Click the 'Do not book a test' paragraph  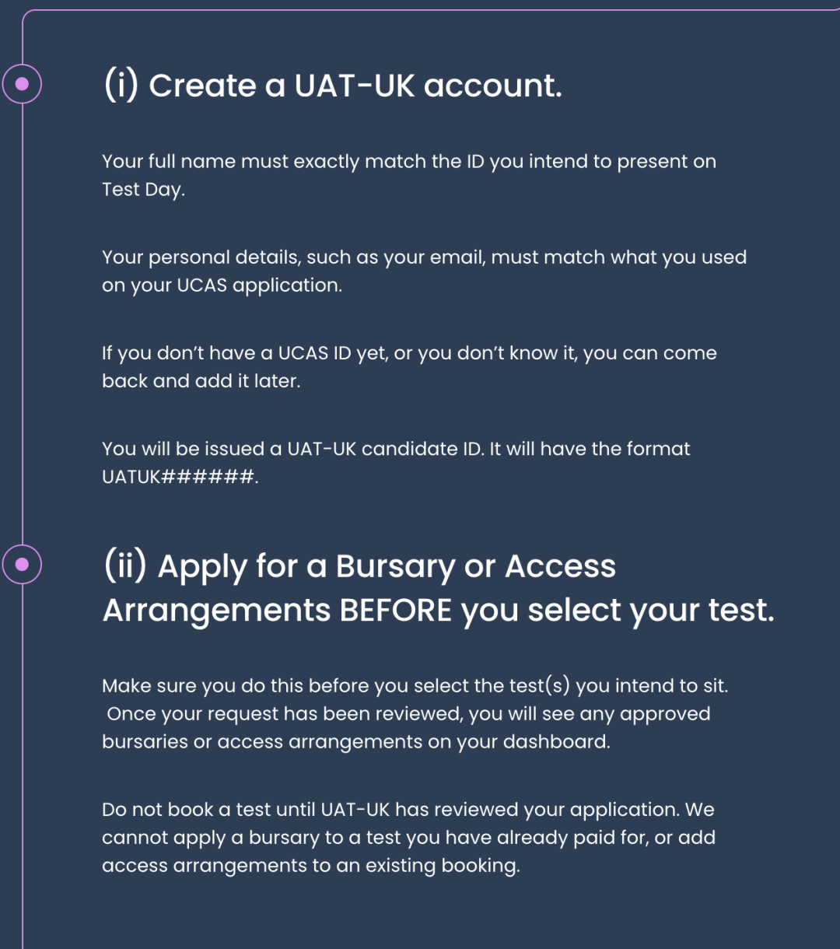pos(408,837)
